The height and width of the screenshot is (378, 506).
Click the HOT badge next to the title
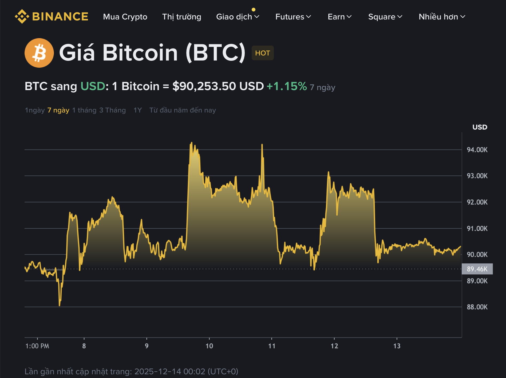[262, 53]
